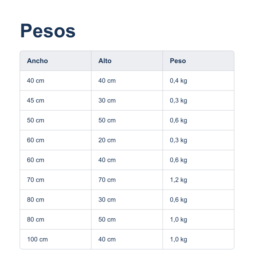254x269 pixels.
Task: Click the 45 cm width cell
Action: pos(56,100)
